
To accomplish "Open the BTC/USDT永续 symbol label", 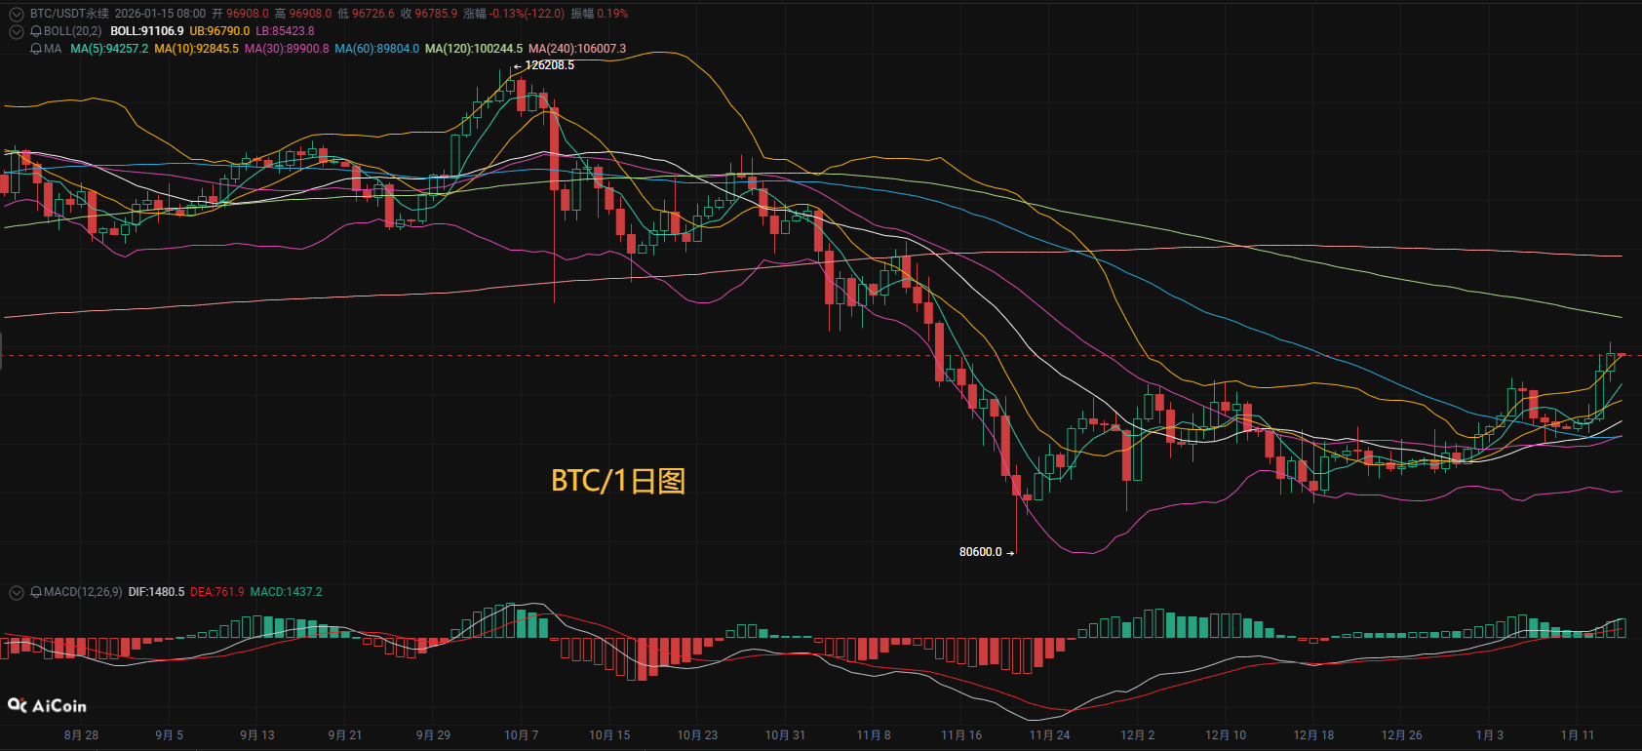I will (x=69, y=14).
